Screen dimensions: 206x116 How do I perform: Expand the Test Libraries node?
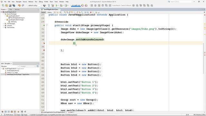point(4,27)
